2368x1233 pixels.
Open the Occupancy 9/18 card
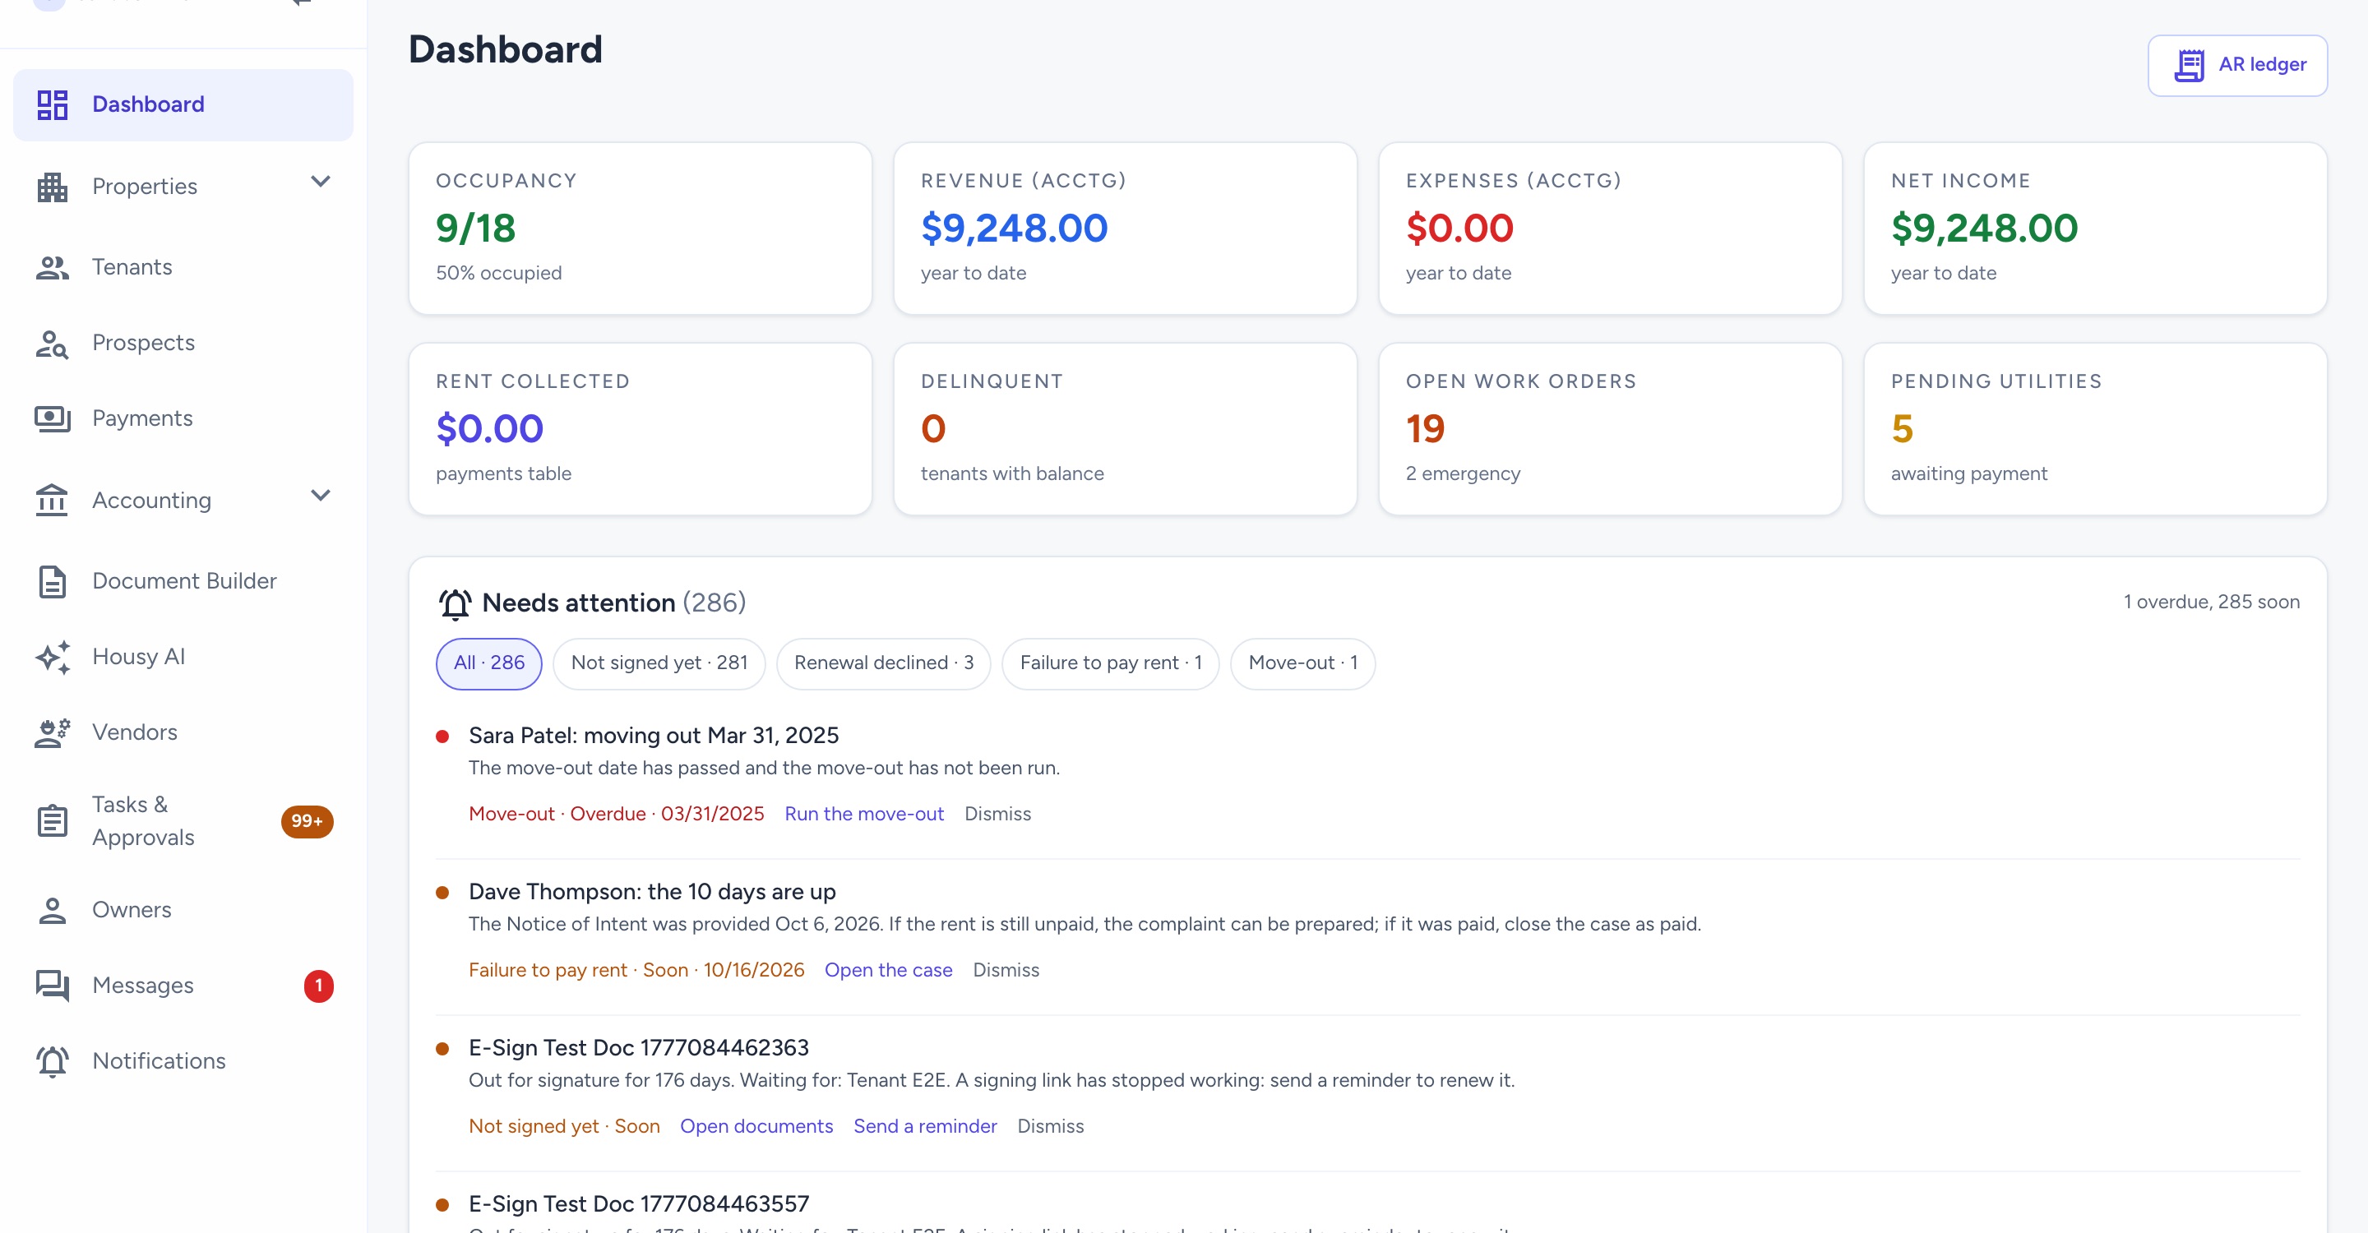[x=640, y=228]
